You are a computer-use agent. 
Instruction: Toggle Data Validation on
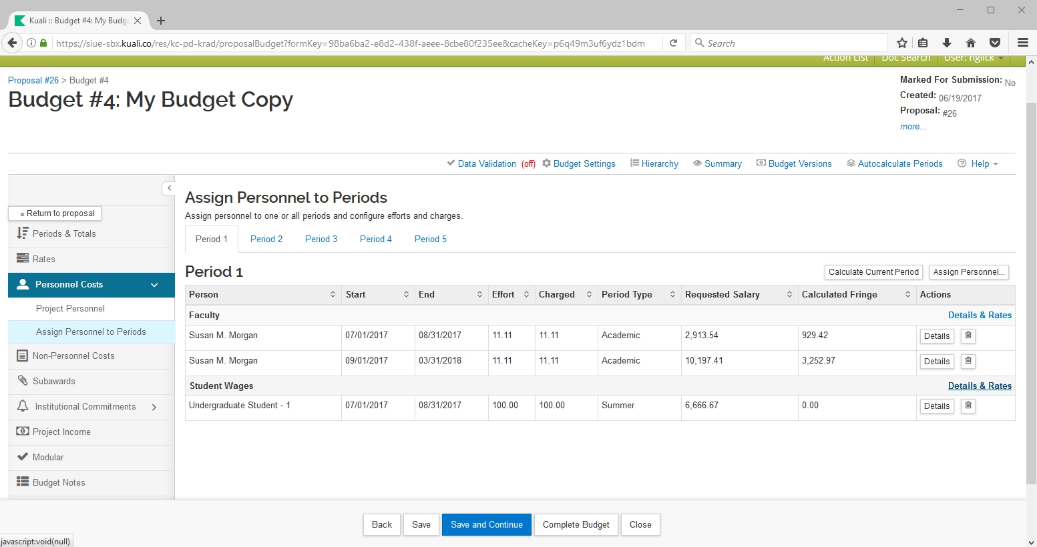tap(486, 164)
